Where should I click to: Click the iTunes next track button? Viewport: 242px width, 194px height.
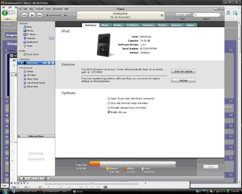40,15
